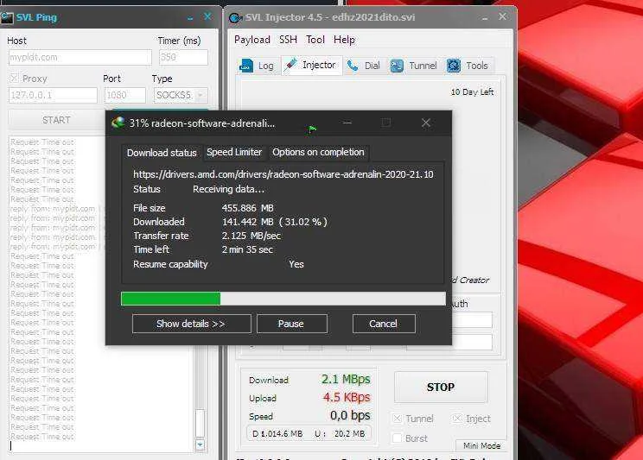Screen dimensions: 643x460
Task: Click the time left 2 min 35 sec
Action: [247, 249]
